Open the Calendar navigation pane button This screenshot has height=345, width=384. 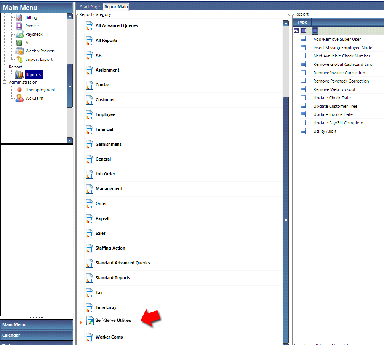pyautogui.click(x=37, y=335)
